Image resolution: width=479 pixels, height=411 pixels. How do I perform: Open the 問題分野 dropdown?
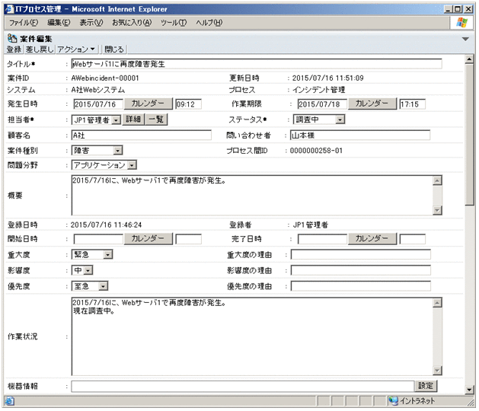(104, 165)
